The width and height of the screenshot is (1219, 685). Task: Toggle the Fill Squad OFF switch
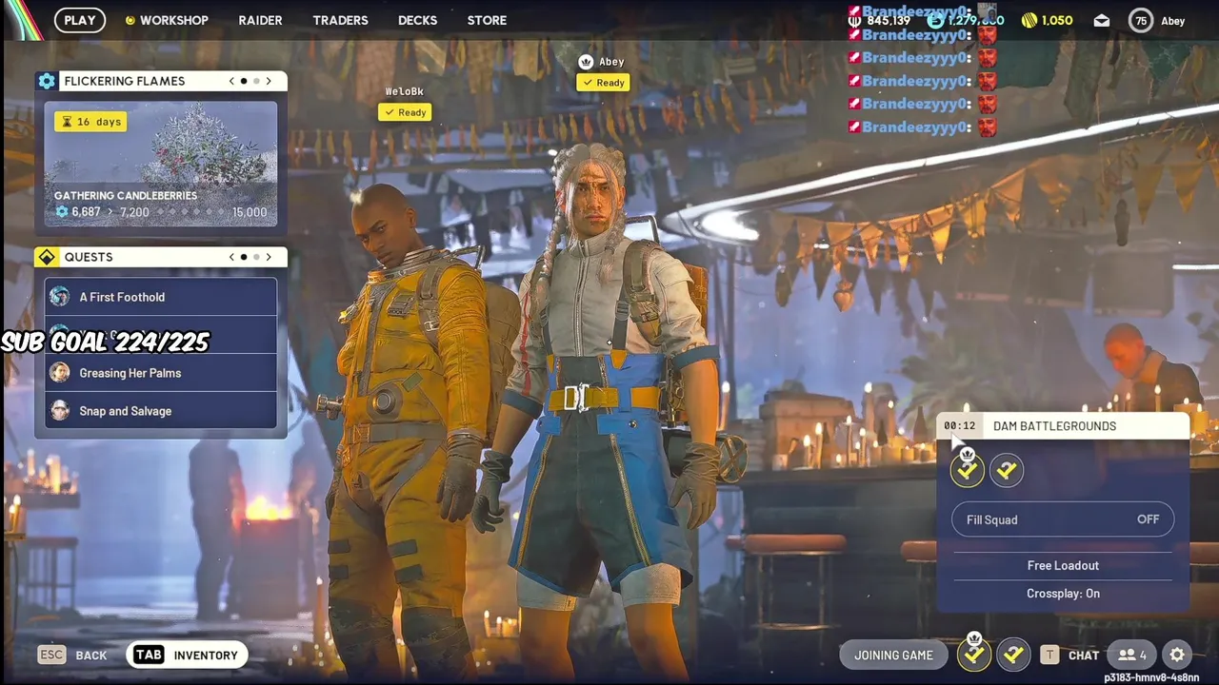[1063, 519]
